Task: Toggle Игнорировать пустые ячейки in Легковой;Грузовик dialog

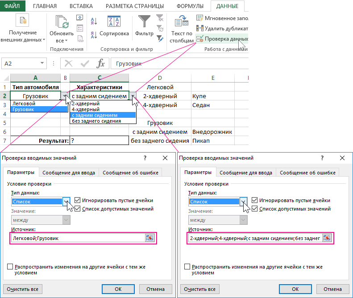Action: point(78,200)
